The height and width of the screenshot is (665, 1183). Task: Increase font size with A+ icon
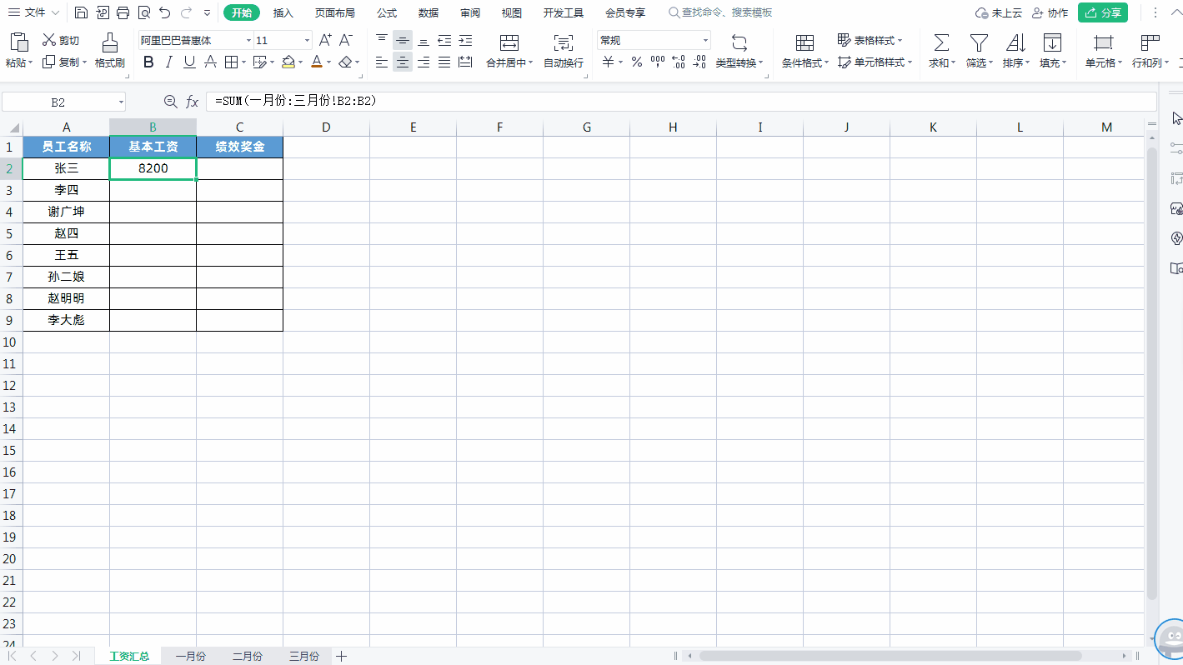pyautogui.click(x=326, y=40)
